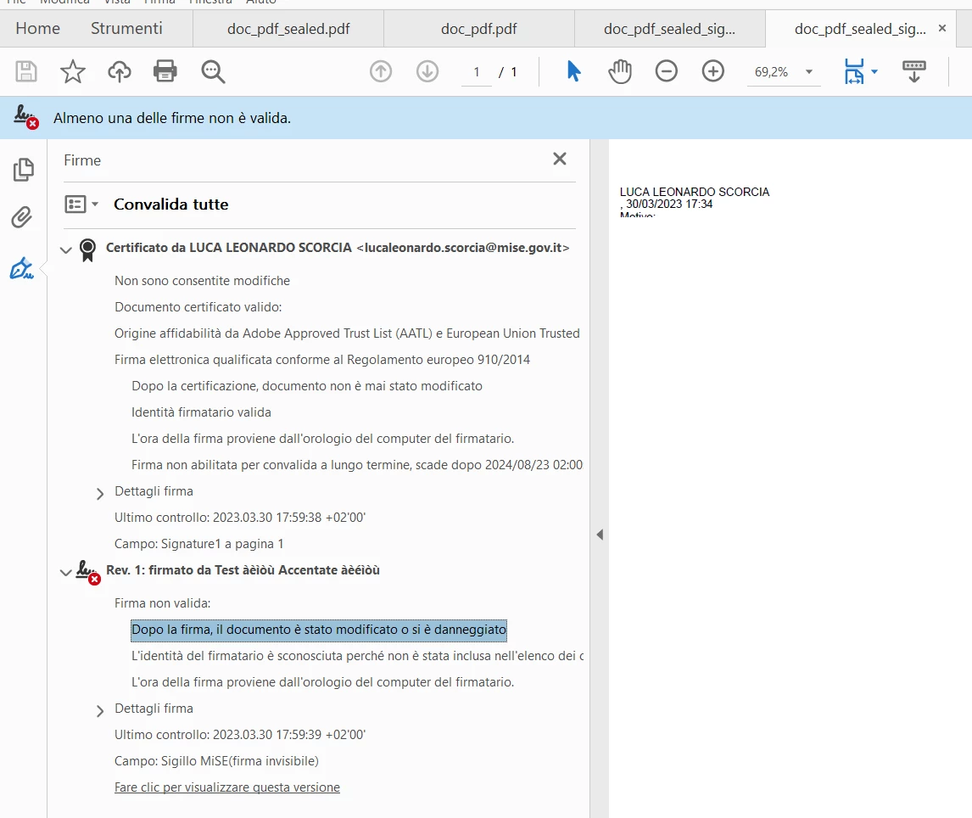Open the signatures pen sidebar icon

[x=22, y=268]
